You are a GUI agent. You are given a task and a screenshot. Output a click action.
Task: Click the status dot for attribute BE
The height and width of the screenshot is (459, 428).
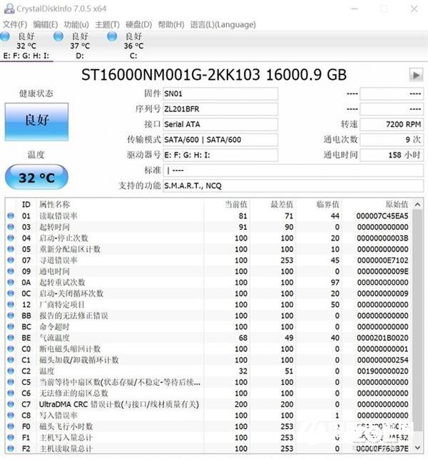point(11,338)
